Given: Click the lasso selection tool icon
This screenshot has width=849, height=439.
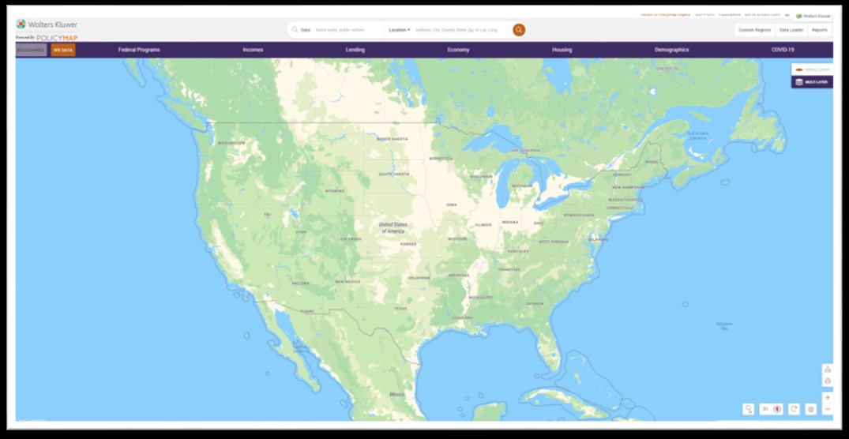Looking at the screenshot, I should [748, 409].
